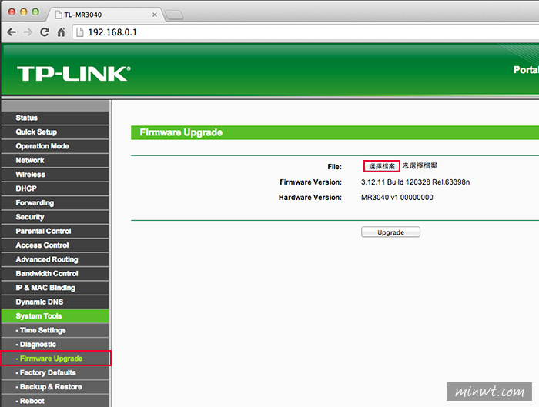
Task: Open the Diagnostic submenu
Action: [55, 344]
